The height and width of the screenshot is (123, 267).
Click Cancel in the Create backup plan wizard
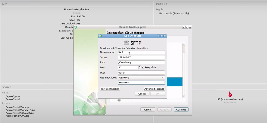coord(148,109)
